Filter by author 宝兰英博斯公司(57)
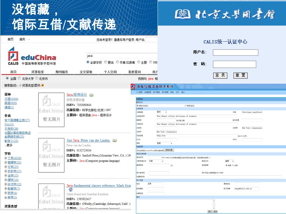Image resolution: width=286 pixels, height=214 pixels. click(17, 120)
